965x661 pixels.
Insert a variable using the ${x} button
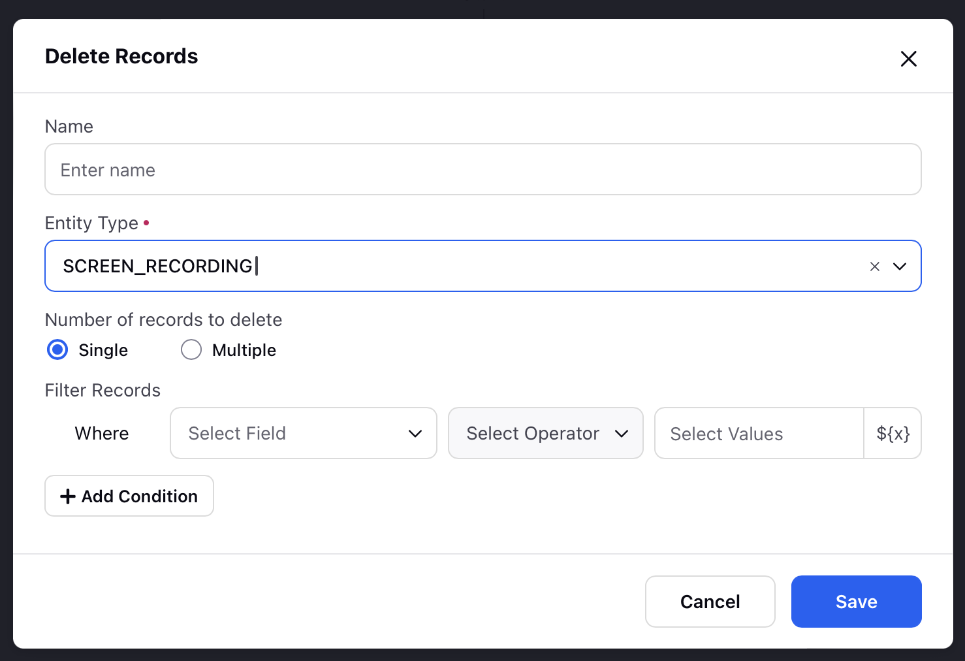(893, 433)
